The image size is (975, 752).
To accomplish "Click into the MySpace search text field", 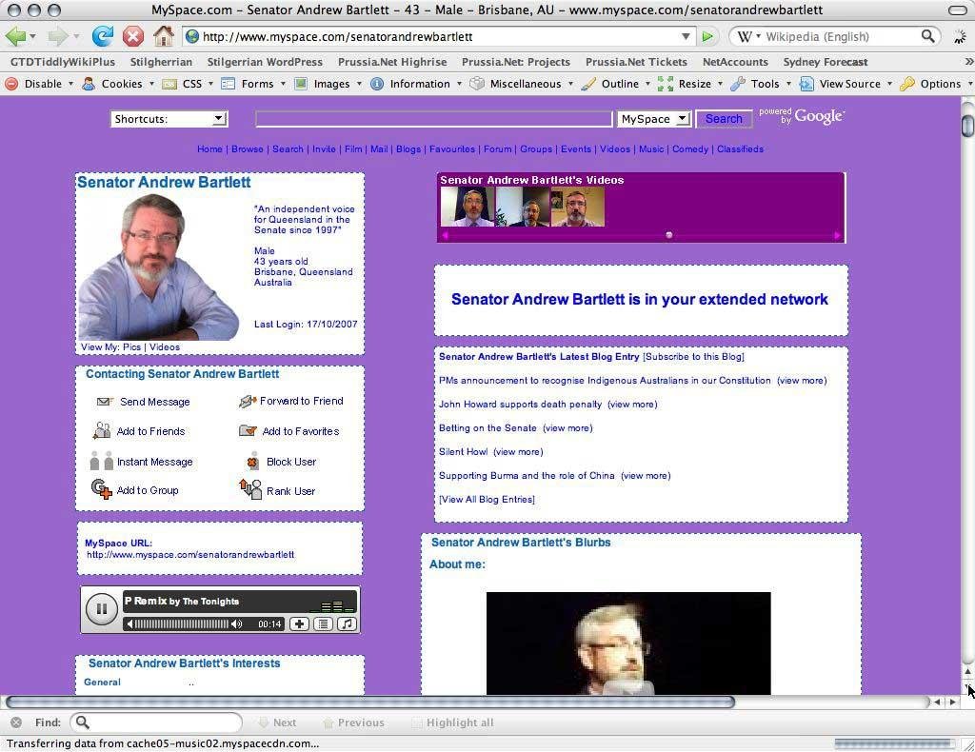I will [434, 119].
